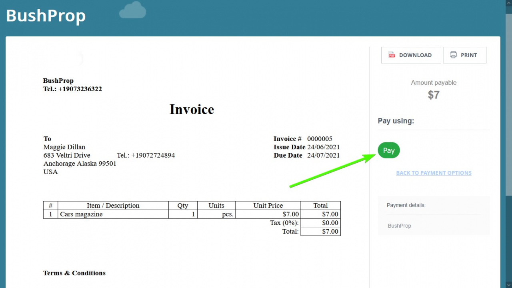The height and width of the screenshot is (288, 512).
Task: Click the 'Amount payable' label
Action: 434,82
